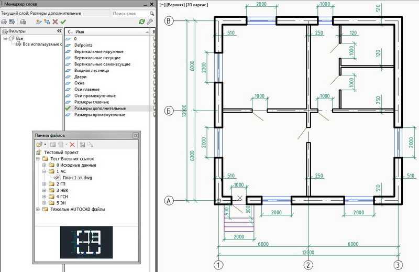Viewport: 419px width, 272px height.
Task: Click status icon of Двери layer
Action: [x=68, y=77]
